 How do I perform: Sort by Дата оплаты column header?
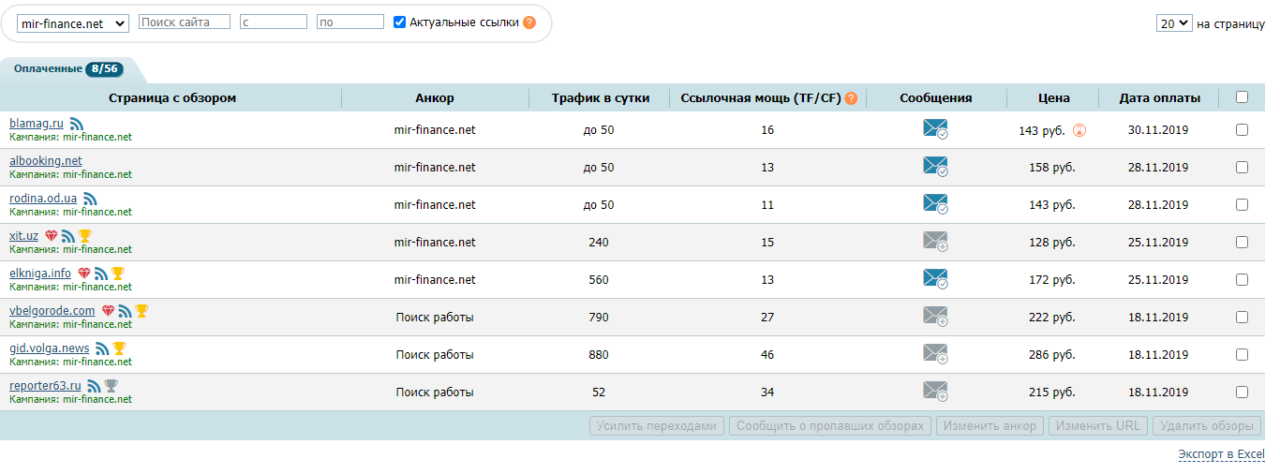point(1159,97)
